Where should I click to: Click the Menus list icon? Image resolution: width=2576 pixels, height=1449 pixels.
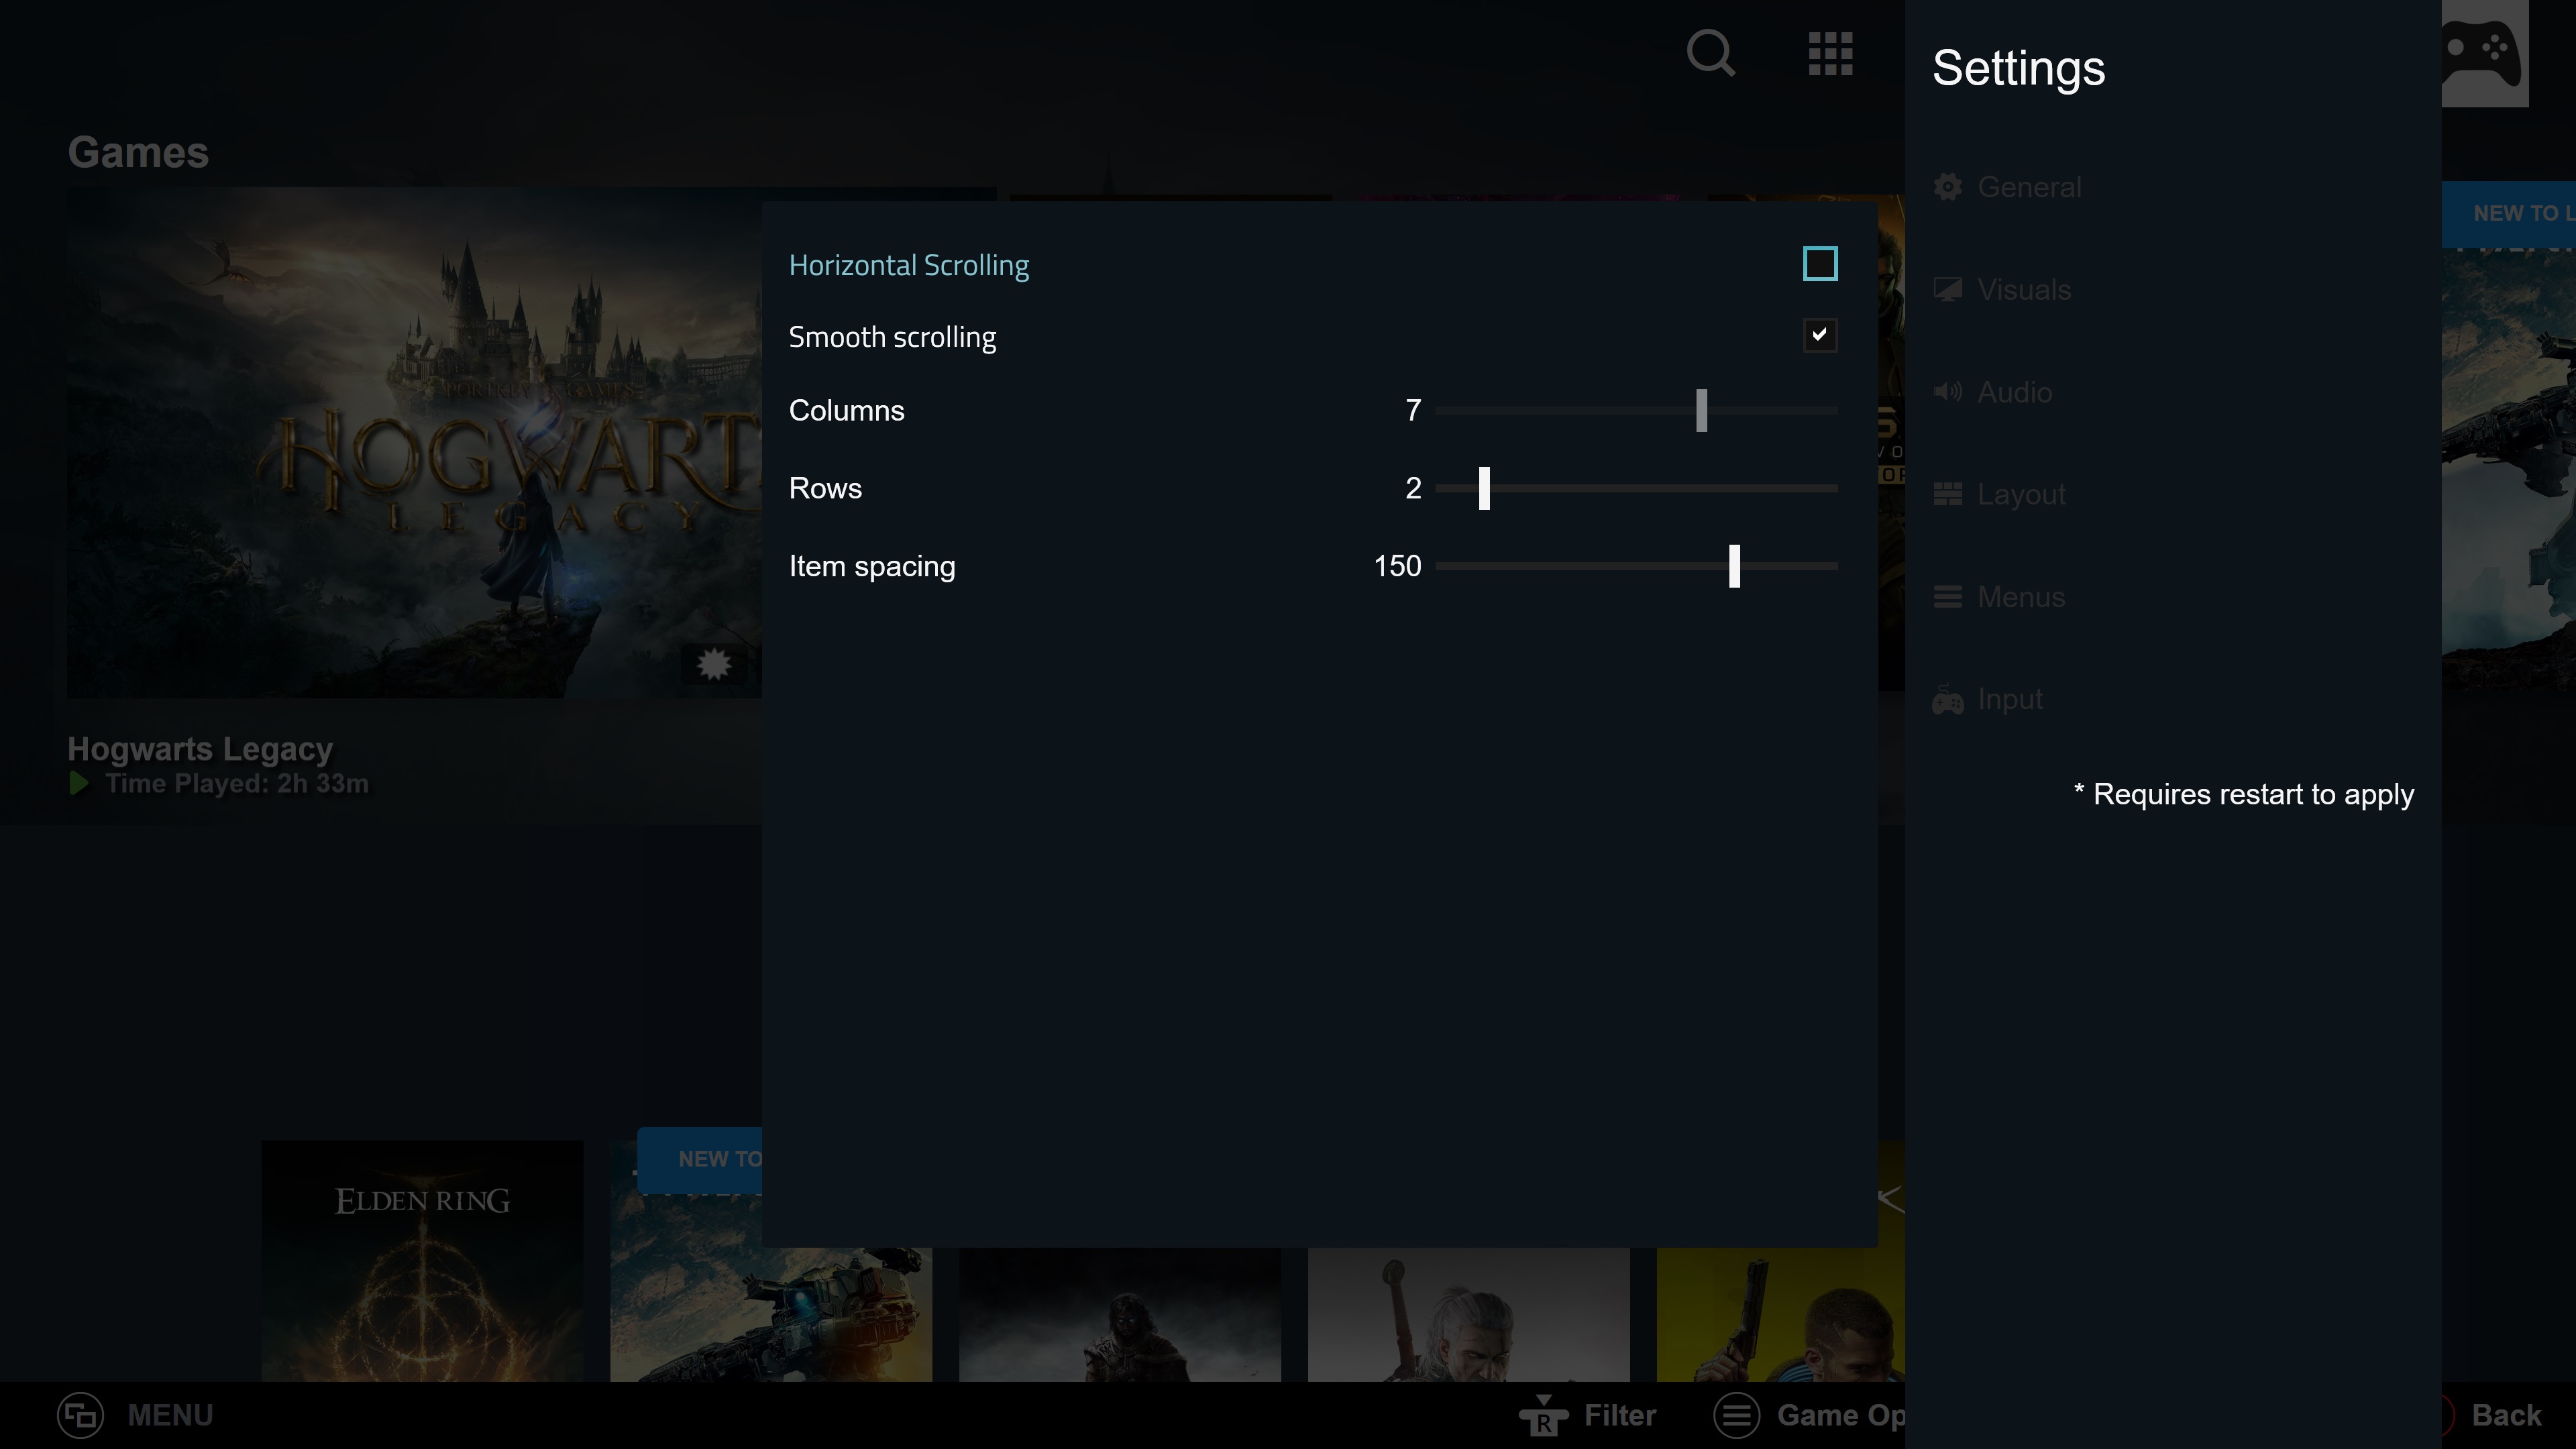tap(1947, 597)
